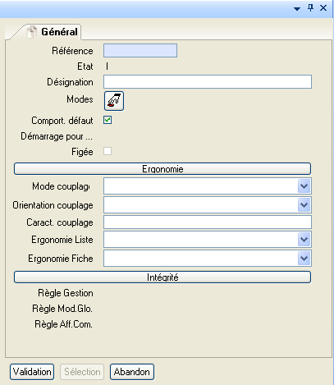The image size is (334, 385).
Task: Collapse the Ergonomie section header
Action: click(162, 169)
